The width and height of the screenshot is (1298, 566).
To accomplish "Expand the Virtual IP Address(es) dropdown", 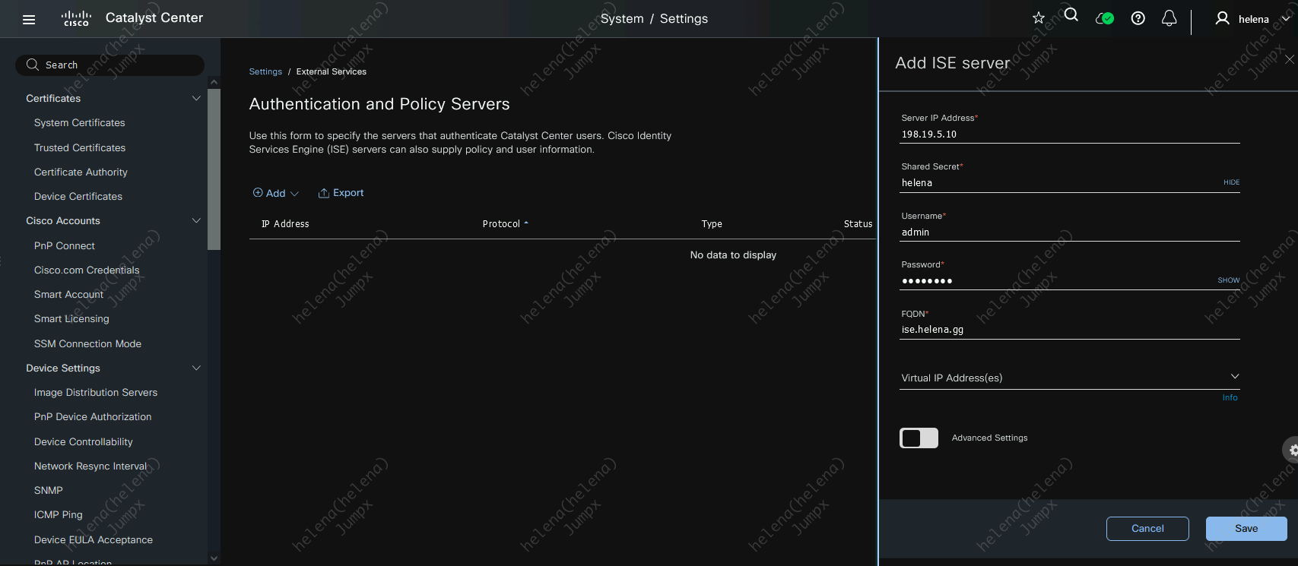I will pos(1234,377).
